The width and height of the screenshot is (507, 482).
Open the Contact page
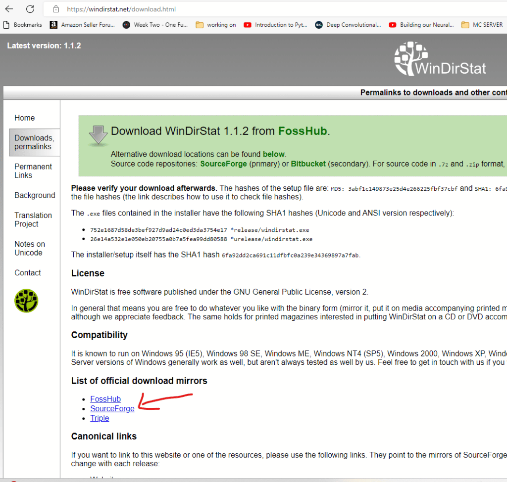tap(28, 273)
